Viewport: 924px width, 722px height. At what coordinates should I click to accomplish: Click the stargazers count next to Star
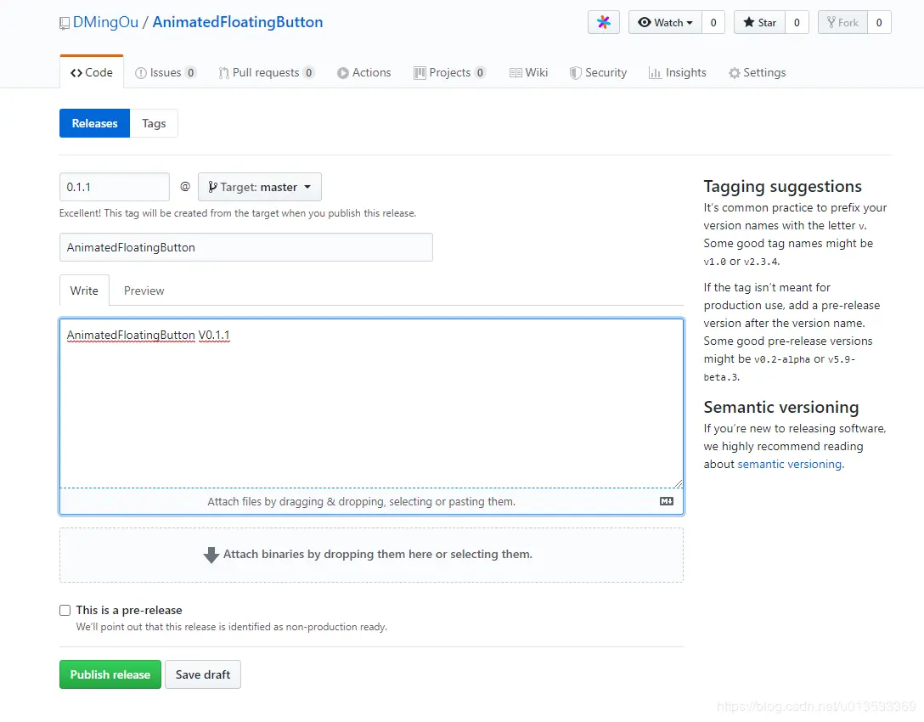[x=797, y=22]
